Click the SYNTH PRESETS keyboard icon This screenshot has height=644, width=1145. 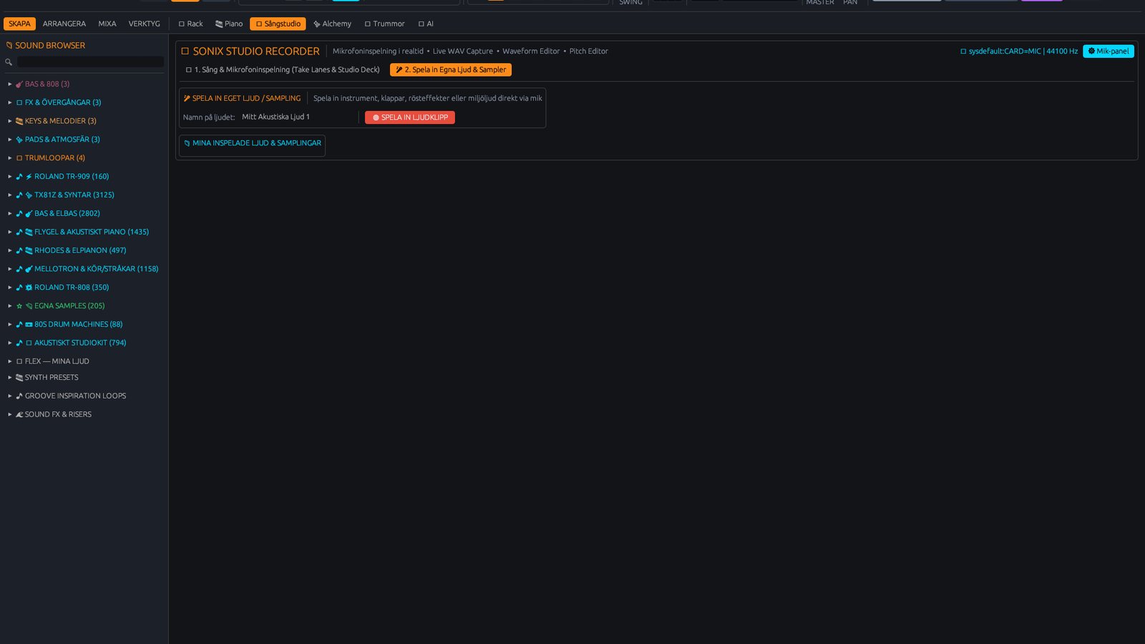19,378
